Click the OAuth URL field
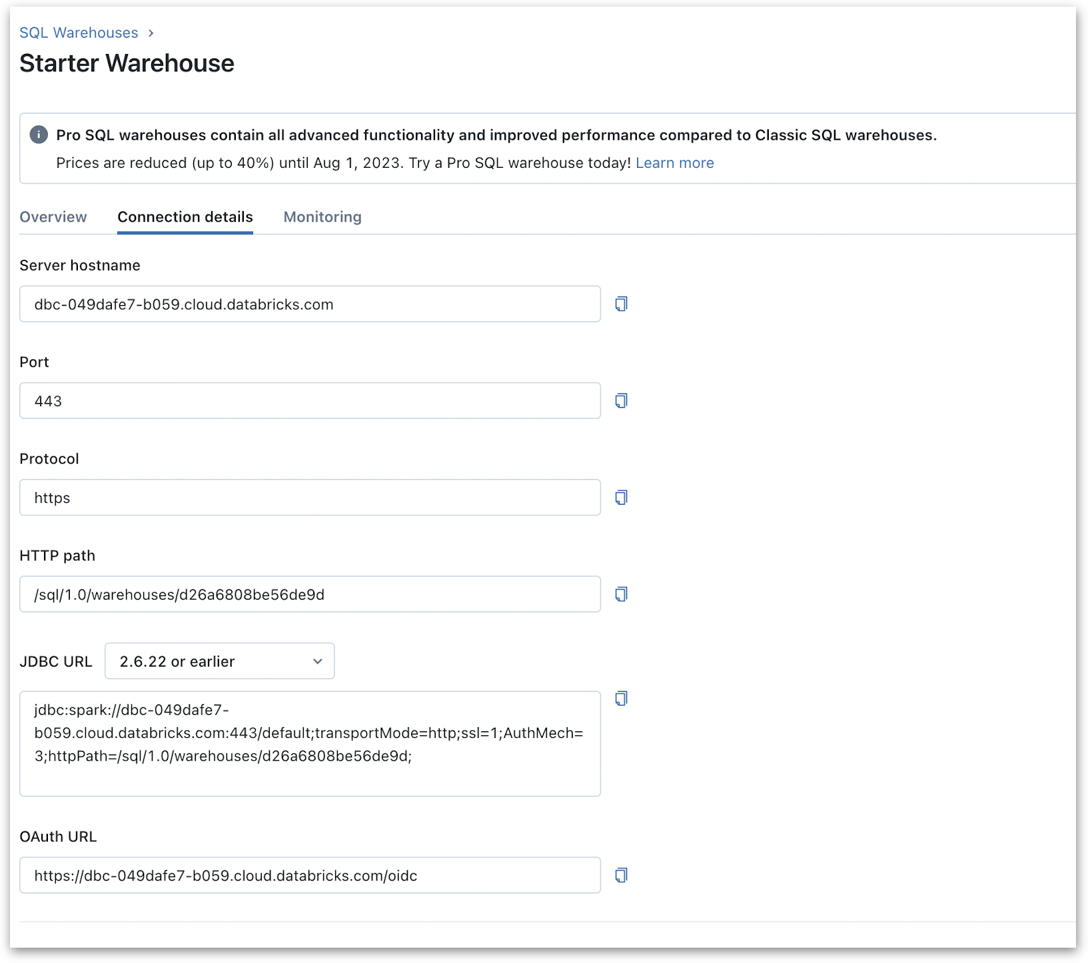The image size is (1088, 963). pos(310,875)
